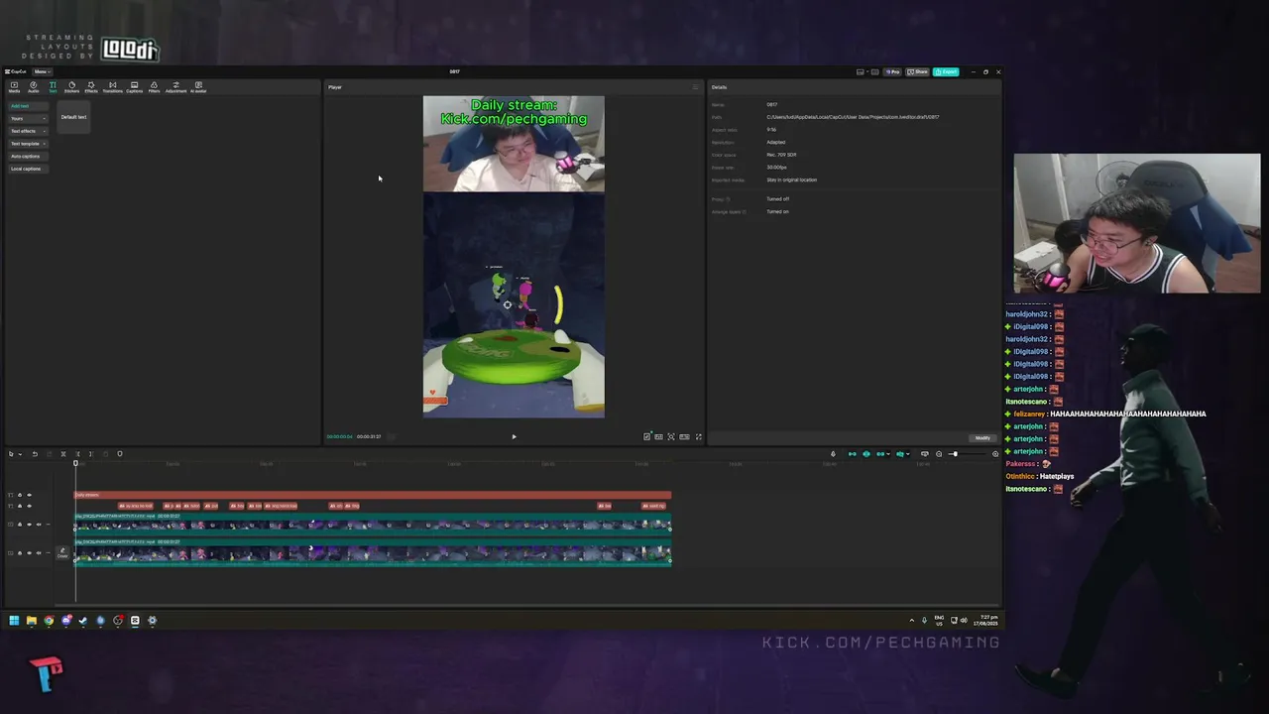Screen dimensions: 1269x714
Task: Open linkage options dropdown arrow
Action: [x=888, y=454]
